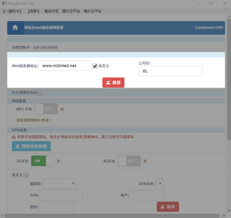Open 海外云平台 menu
This screenshot has width=231, height=218.
click(x=93, y=11)
